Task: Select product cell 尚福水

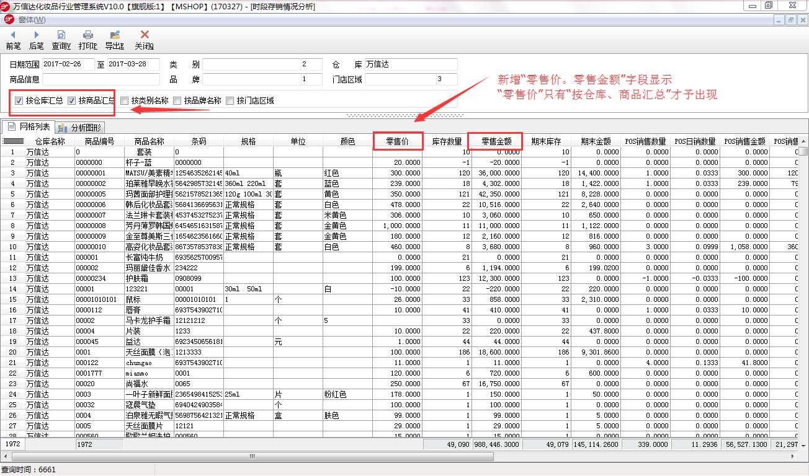Action: pyautogui.click(x=149, y=384)
